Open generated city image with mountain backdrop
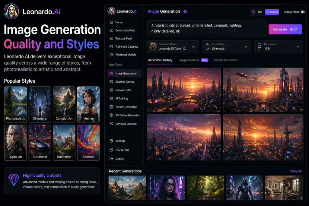The image size is (309, 206). [x=184, y=137]
